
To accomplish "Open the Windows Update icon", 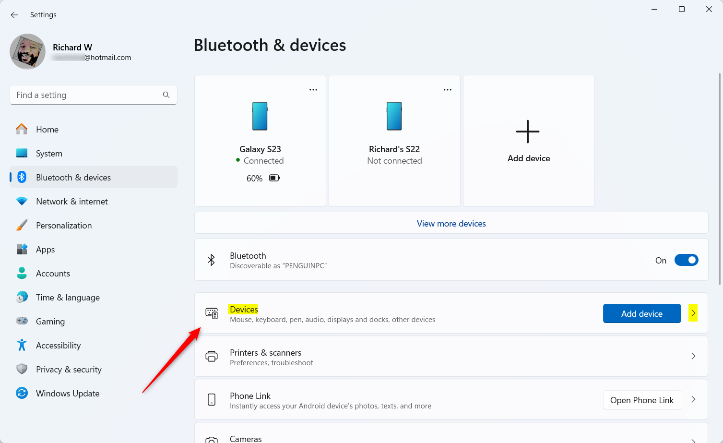I will [x=22, y=393].
